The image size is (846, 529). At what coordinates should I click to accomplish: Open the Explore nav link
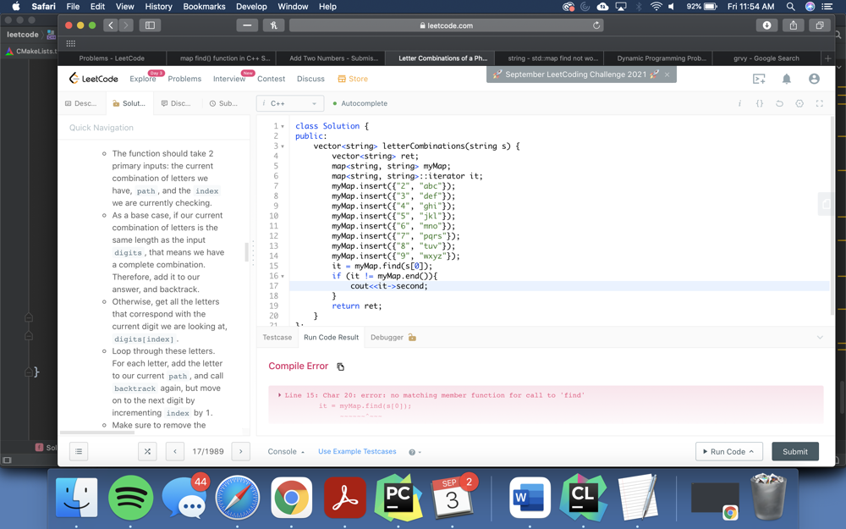[143, 79]
